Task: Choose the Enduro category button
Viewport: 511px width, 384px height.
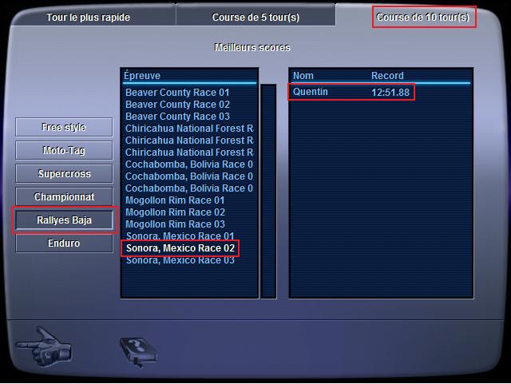Action: click(64, 243)
